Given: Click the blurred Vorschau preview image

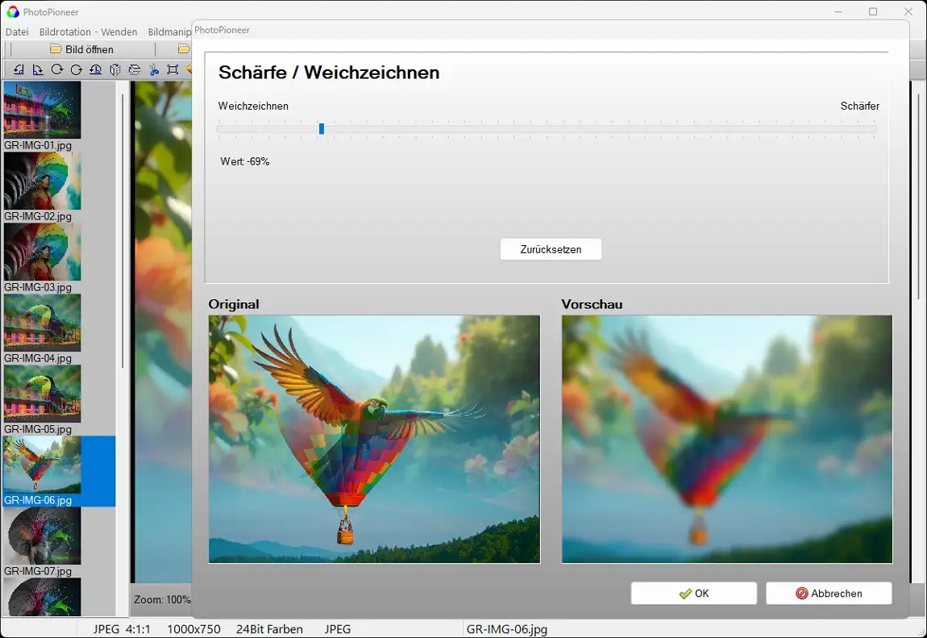Looking at the screenshot, I should pyautogui.click(x=726, y=439).
